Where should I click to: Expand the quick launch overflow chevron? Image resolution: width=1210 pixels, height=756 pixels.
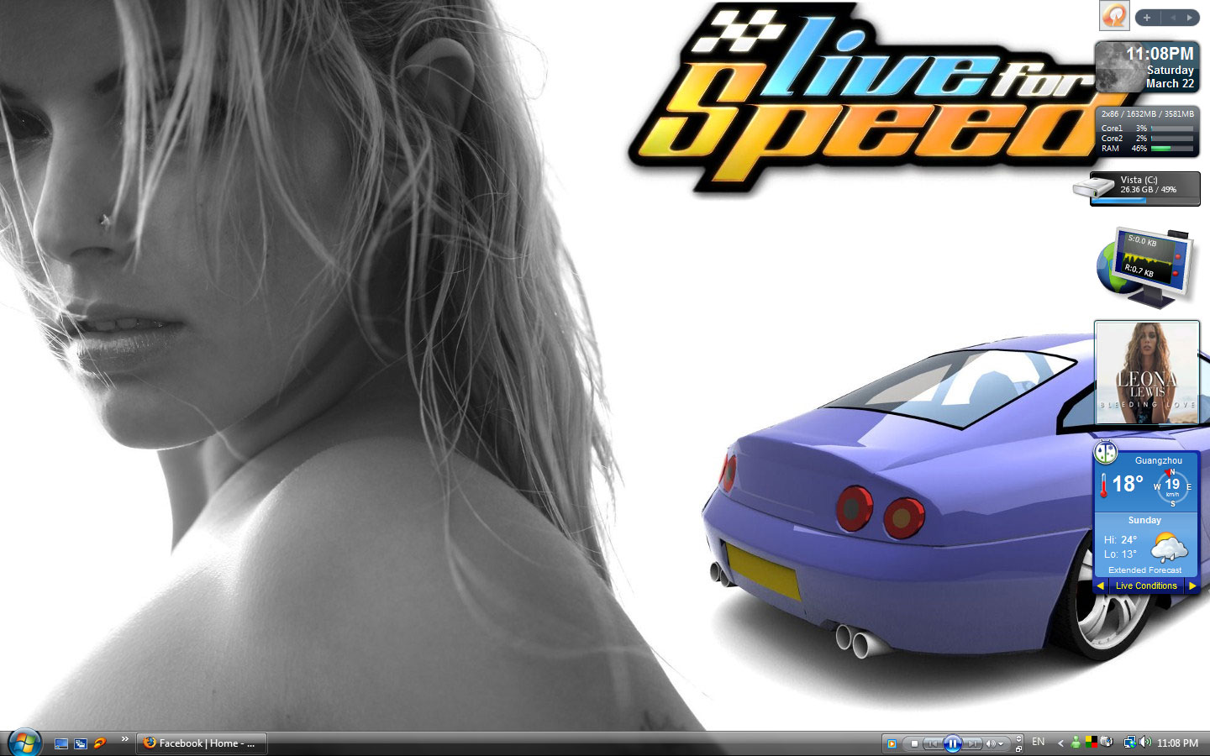[x=125, y=739]
